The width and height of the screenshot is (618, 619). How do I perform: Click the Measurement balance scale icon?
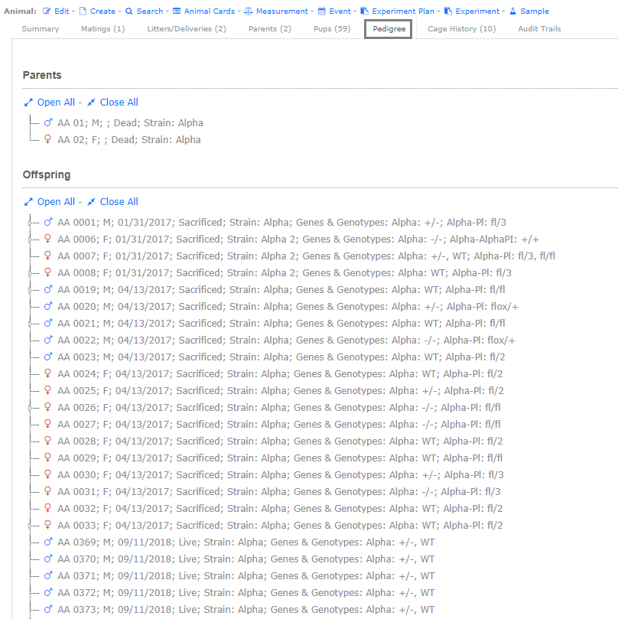pyautogui.click(x=249, y=11)
